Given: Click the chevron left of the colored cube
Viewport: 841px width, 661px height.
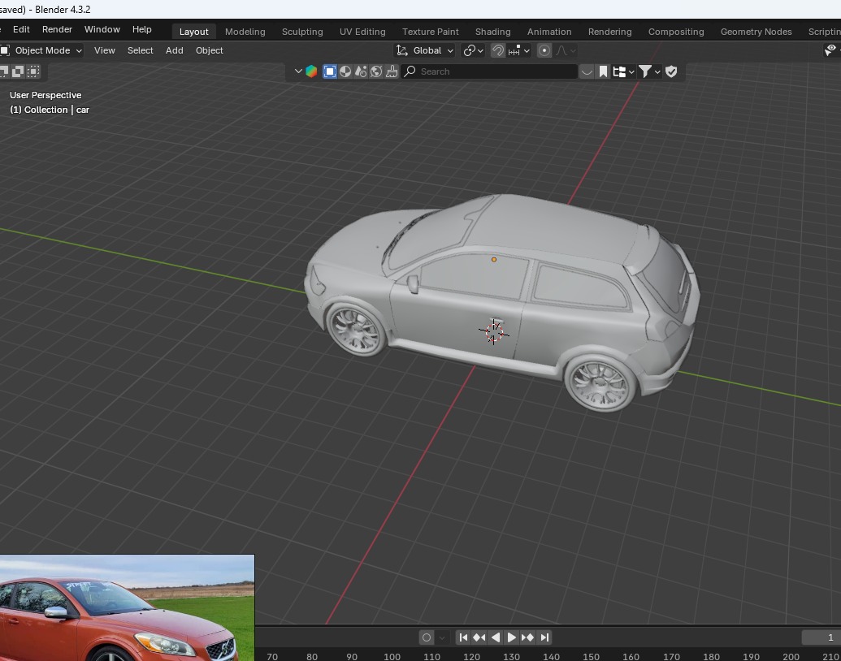Looking at the screenshot, I should tap(298, 71).
